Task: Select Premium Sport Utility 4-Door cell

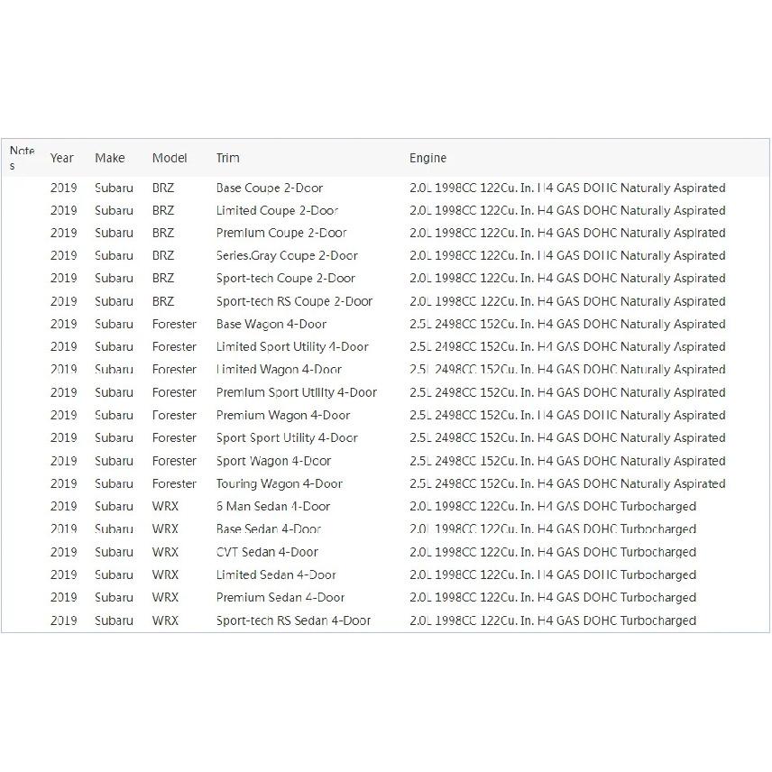Action: point(297,393)
